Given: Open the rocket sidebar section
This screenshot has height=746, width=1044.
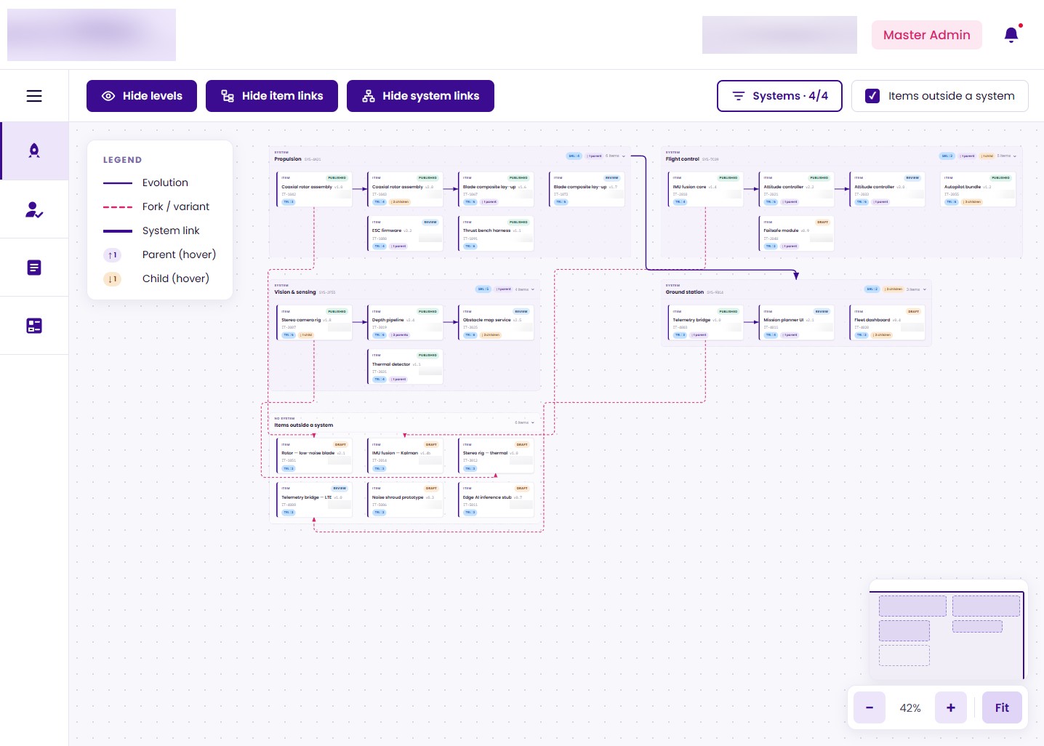Looking at the screenshot, I should point(34,151).
